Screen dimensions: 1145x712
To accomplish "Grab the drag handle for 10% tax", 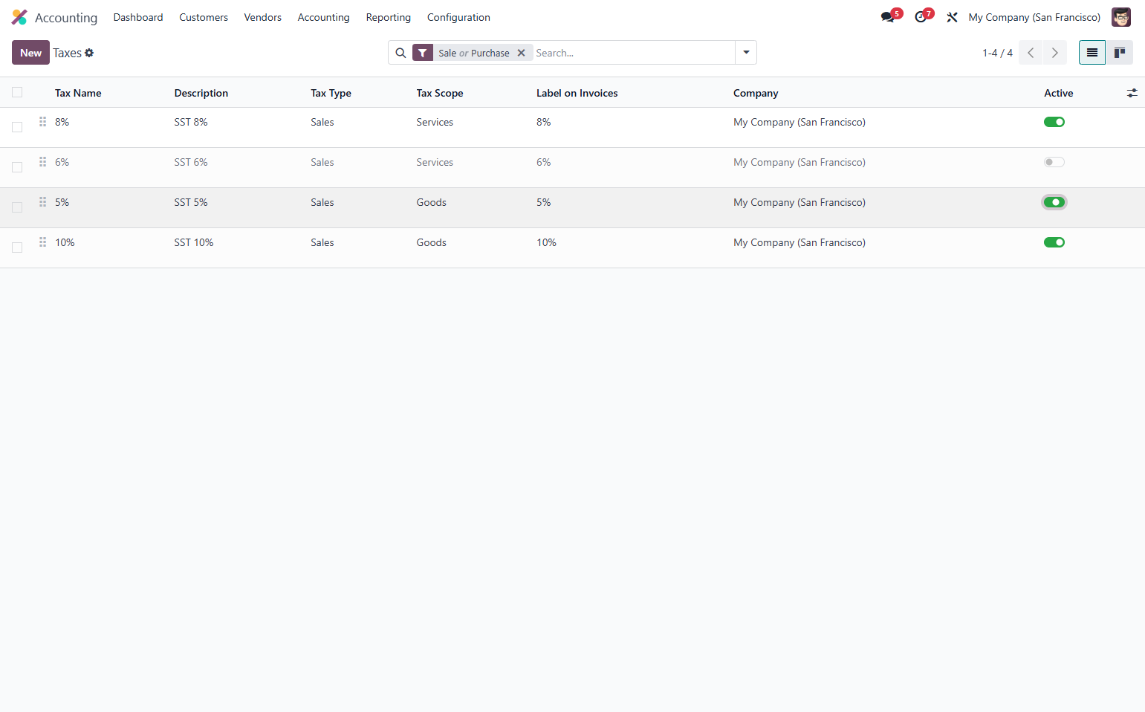I will [x=43, y=242].
